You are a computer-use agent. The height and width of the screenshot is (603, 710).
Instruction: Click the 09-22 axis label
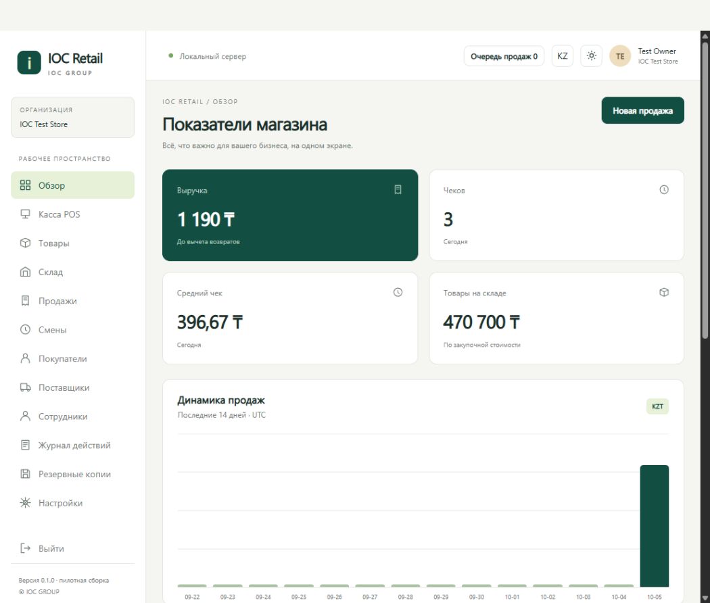click(192, 597)
